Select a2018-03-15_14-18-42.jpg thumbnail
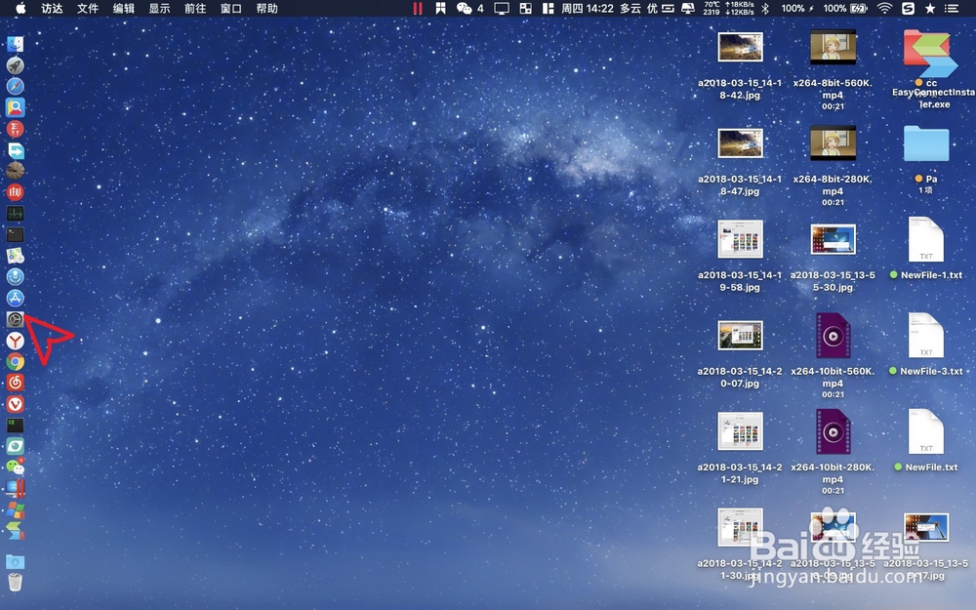 740,47
